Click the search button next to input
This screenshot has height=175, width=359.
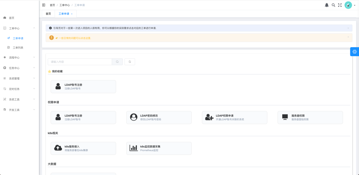(x=117, y=62)
